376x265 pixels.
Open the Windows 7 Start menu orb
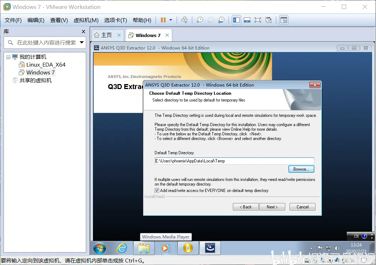coord(99,248)
